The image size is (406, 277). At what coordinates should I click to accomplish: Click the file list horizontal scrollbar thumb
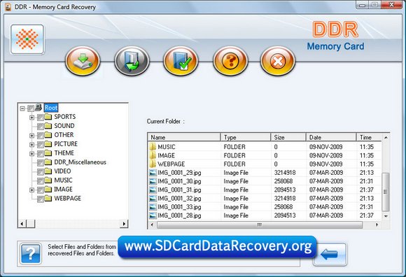[x=260, y=225]
